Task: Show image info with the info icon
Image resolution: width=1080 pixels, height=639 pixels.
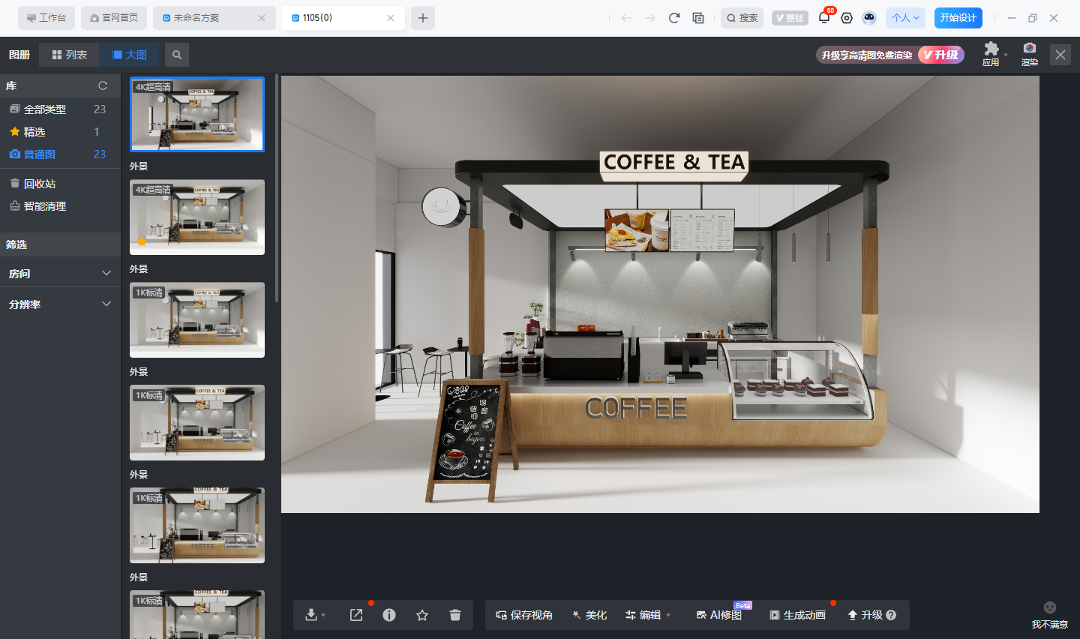Action: click(x=389, y=615)
